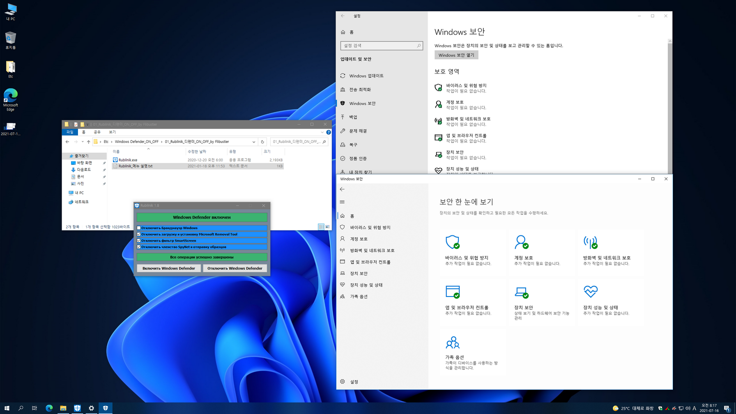Click the Windows Security shield in the system tray
This screenshot has width=736, height=414.
[x=660, y=408]
